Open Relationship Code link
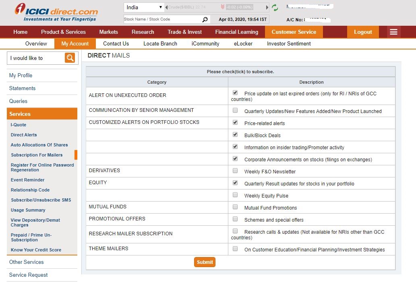The width and height of the screenshot is (416, 284). (x=30, y=190)
